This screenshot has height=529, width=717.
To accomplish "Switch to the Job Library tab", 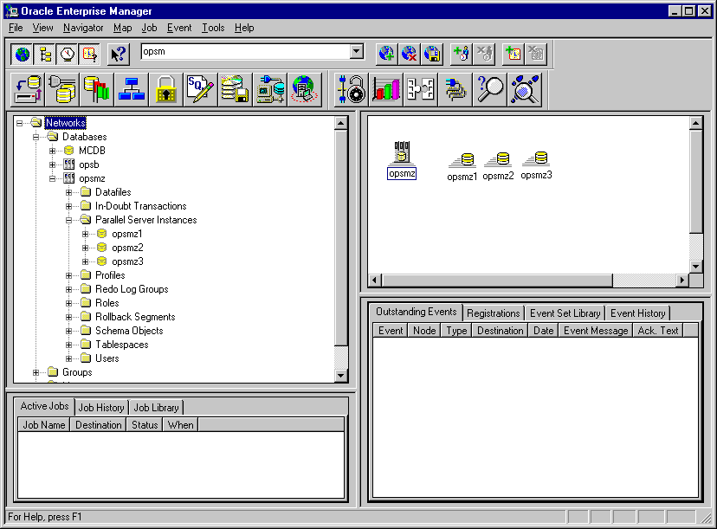I will [x=156, y=408].
